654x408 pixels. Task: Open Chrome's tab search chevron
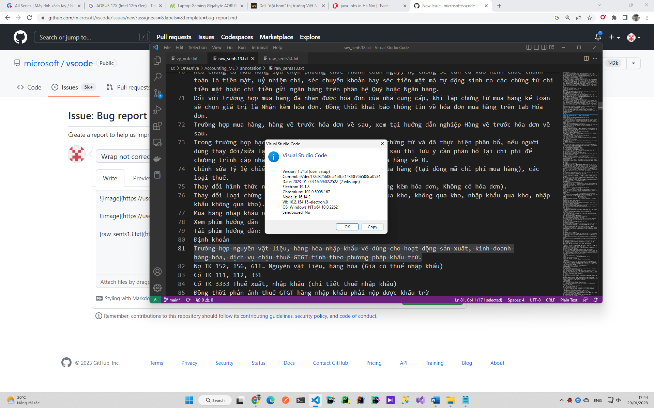(x=599, y=5)
